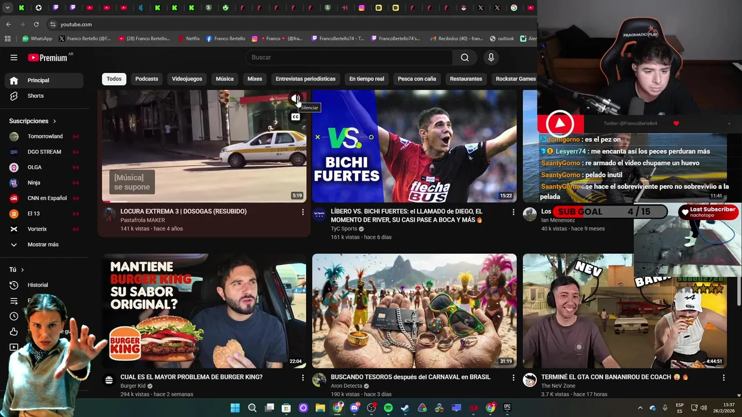Image resolution: width=742 pixels, height=417 pixels.
Task: Click the search magnifier button
Action: point(465,57)
